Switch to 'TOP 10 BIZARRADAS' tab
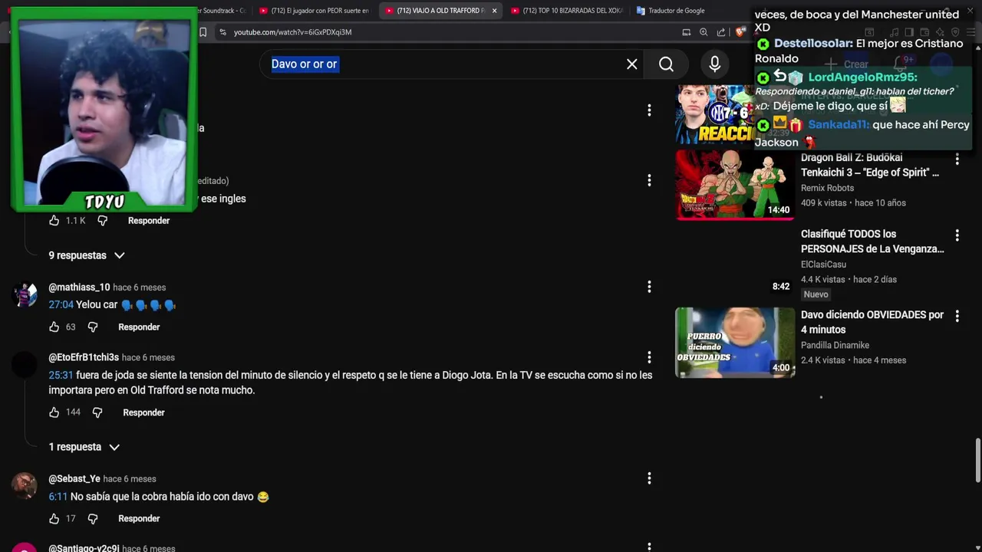982x552 pixels. [x=568, y=11]
